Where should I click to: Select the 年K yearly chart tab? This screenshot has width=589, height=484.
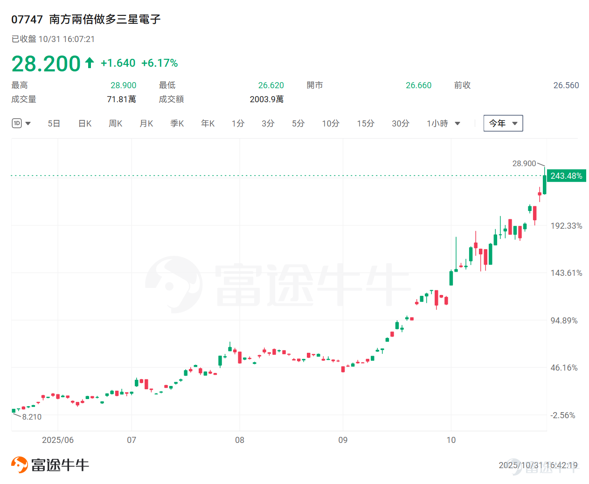(x=208, y=124)
